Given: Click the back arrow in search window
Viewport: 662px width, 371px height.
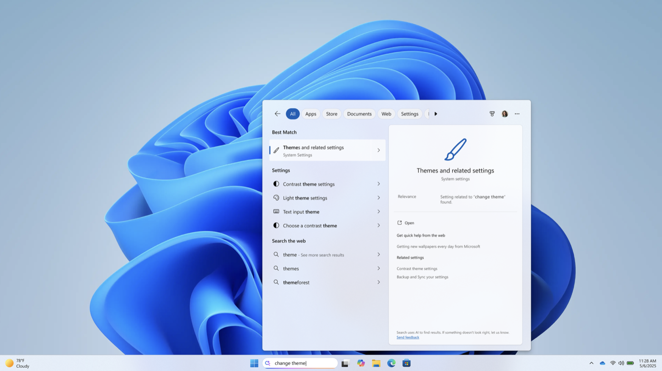Looking at the screenshot, I should tap(277, 114).
